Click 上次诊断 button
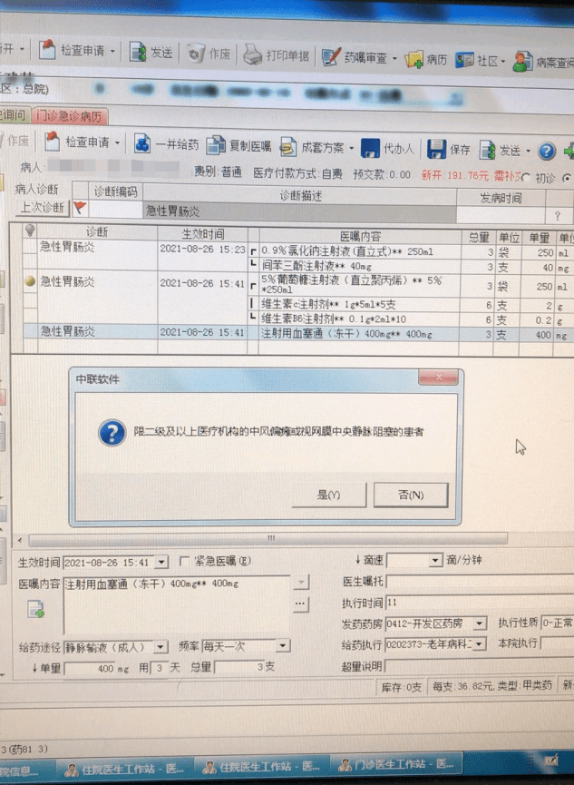Viewport: 574px width, 785px height. 42,207
